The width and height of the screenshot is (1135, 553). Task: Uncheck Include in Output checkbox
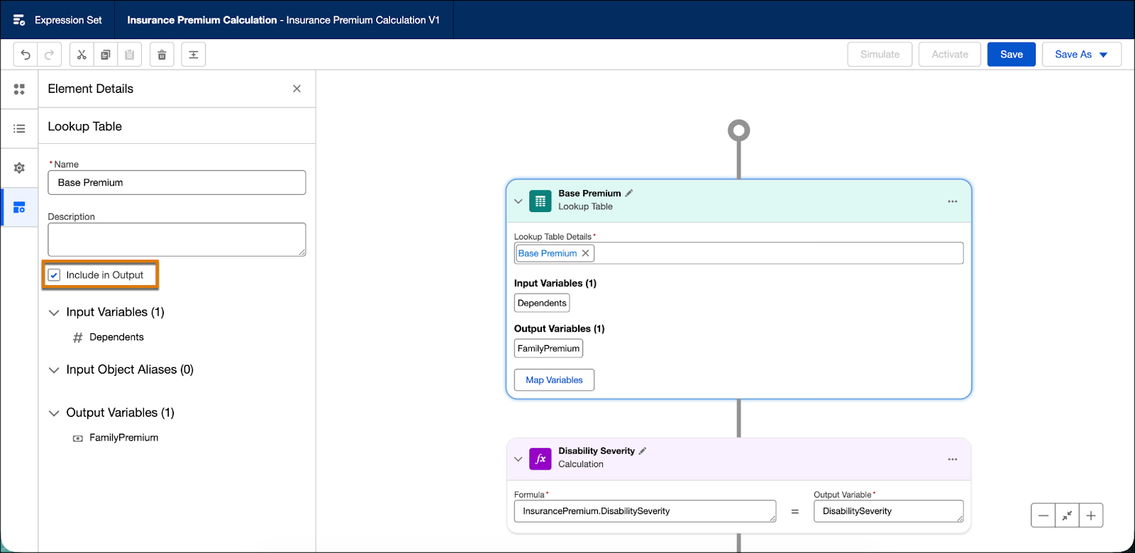54,275
